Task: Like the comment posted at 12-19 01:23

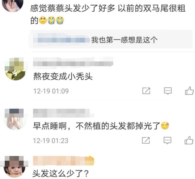Action: pyautogui.click(x=189, y=140)
